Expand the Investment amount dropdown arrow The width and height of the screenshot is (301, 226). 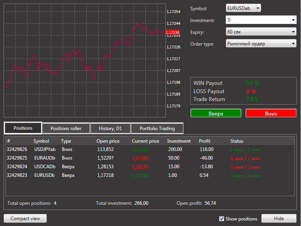point(293,20)
